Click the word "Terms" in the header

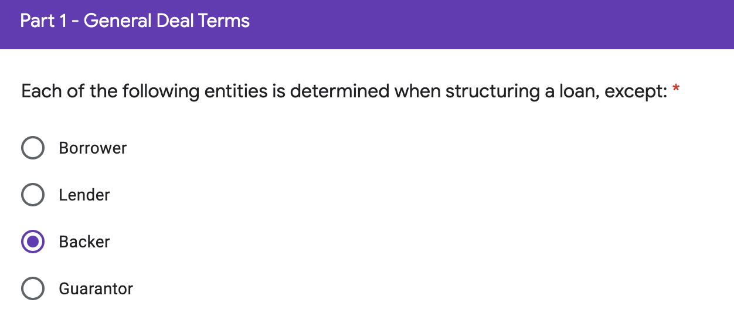(224, 21)
